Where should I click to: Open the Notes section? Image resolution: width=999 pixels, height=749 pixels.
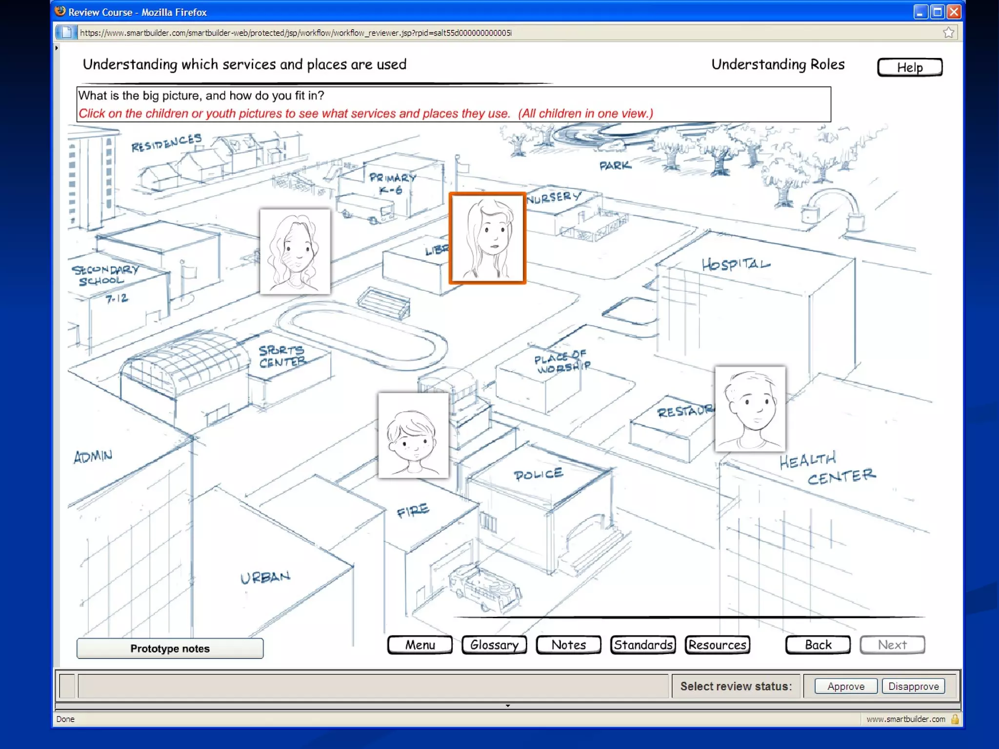coord(568,645)
